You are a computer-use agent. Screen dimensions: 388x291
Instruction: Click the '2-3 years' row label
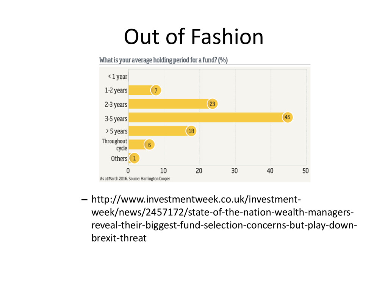(116, 104)
